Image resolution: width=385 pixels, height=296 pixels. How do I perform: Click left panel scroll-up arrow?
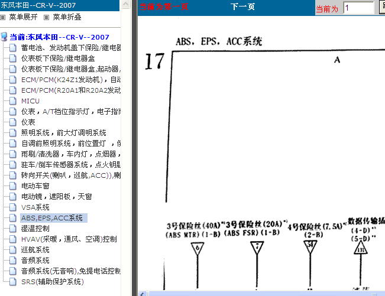tap(125, 4)
